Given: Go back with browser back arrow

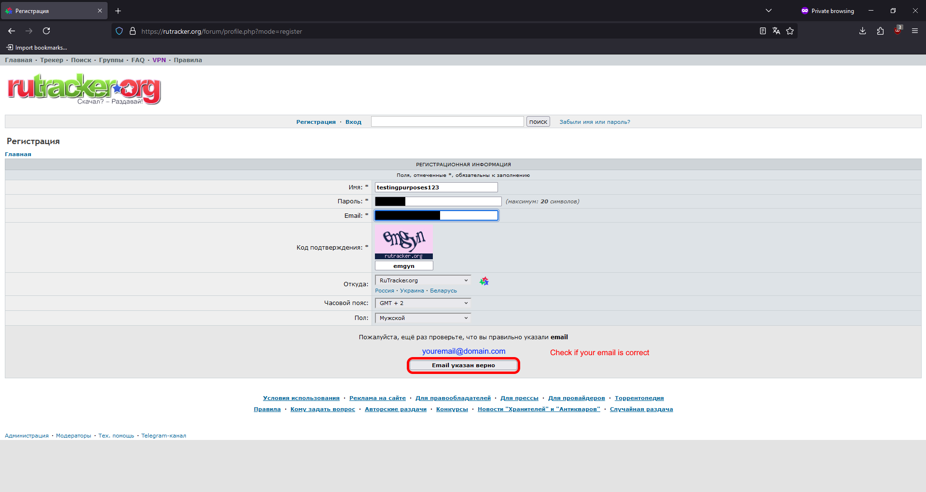Looking at the screenshot, I should 12,31.
